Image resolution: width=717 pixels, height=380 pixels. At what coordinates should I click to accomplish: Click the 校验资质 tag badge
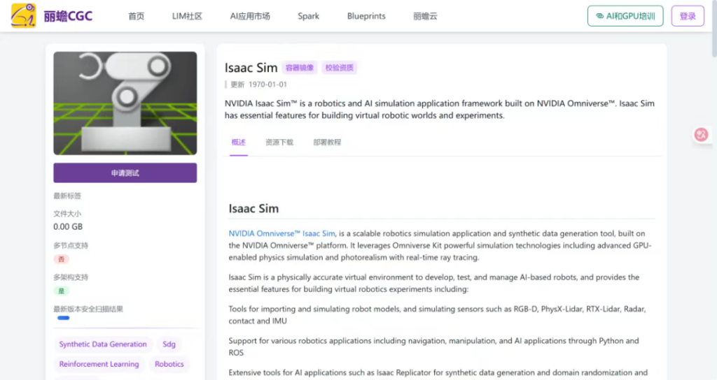tap(340, 68)
